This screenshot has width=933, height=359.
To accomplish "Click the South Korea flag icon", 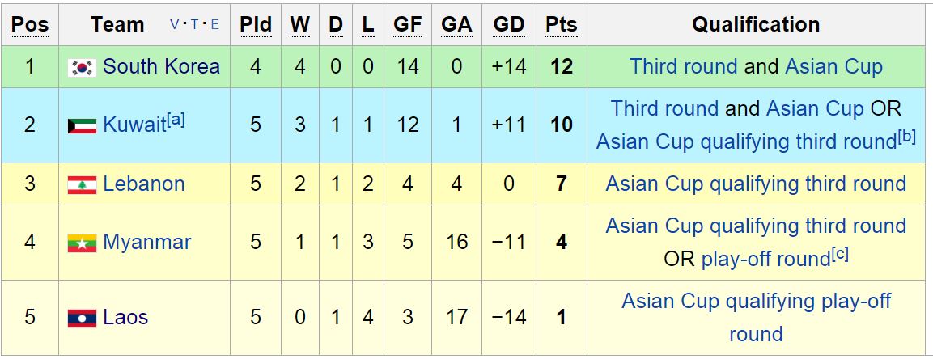I will pos(82,67).
